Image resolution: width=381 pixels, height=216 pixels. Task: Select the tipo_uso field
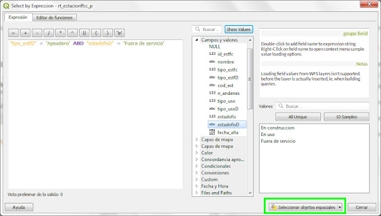coord(226,101)
